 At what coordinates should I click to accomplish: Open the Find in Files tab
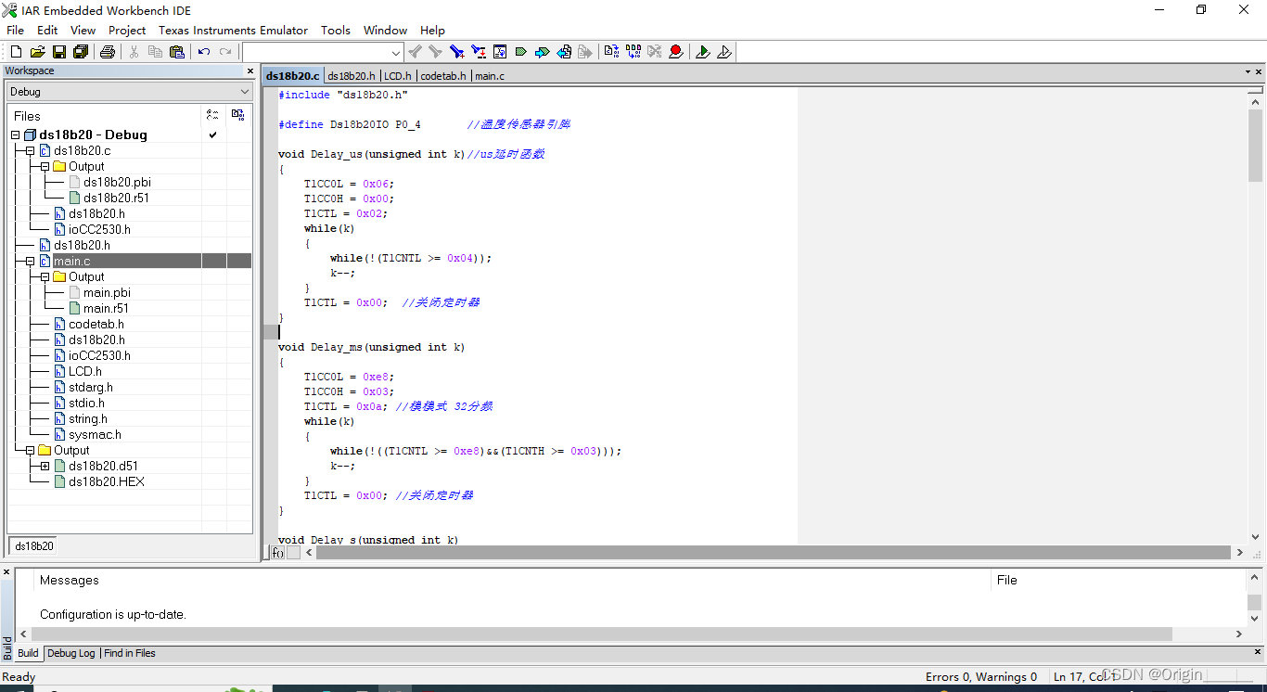pos(130,653)
